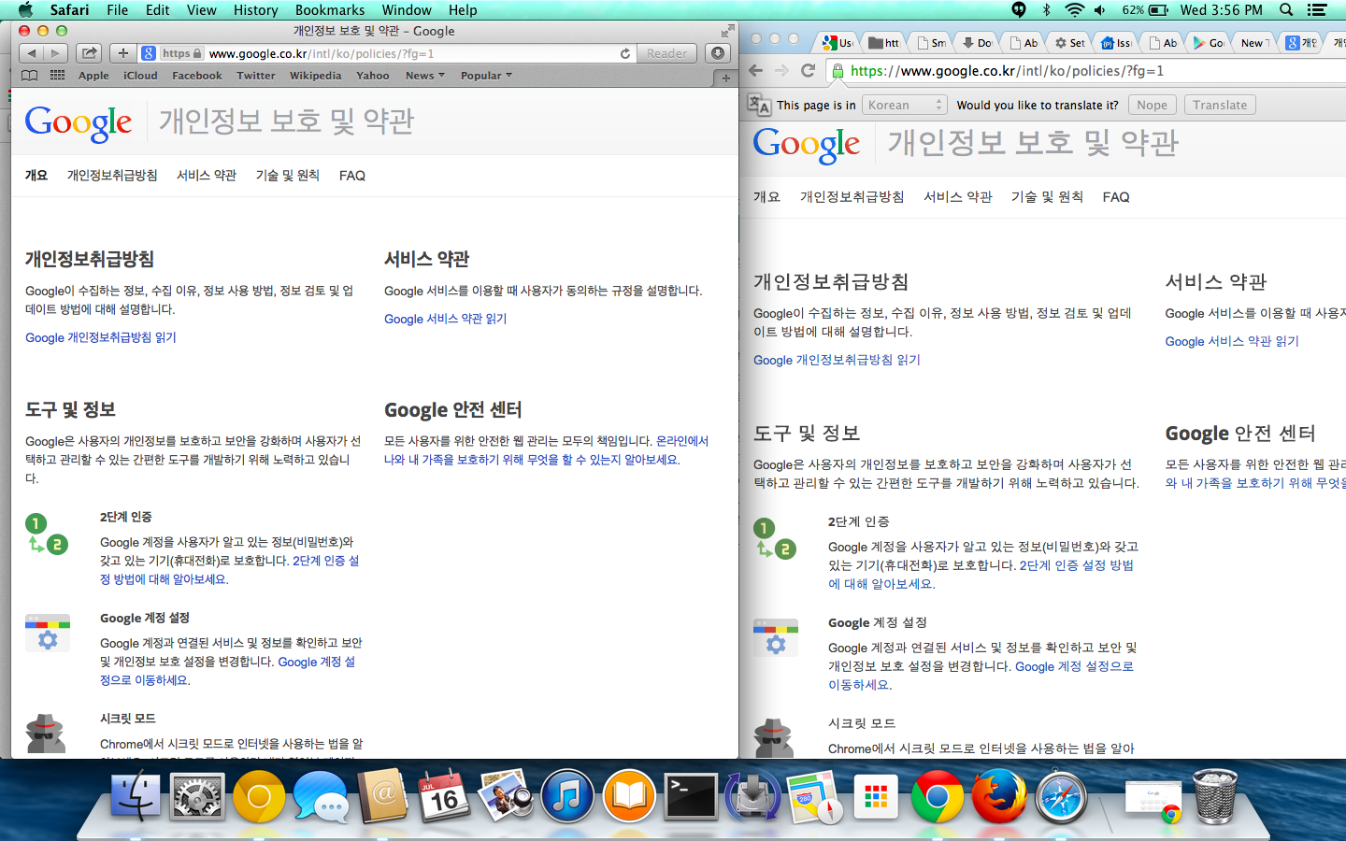Click 'Google 개인정보취급방침 읽기' link in Chrome
1346x841 pixels.
click(837, 360)
